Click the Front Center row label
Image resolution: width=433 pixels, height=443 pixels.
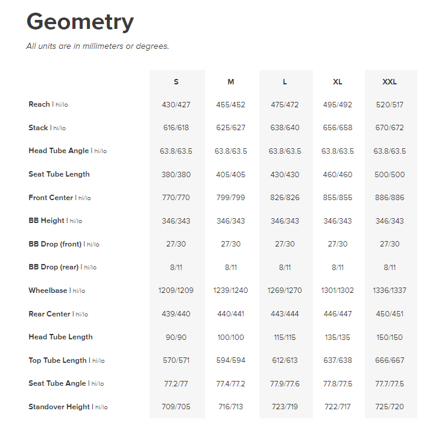click(x=51, y=198)
